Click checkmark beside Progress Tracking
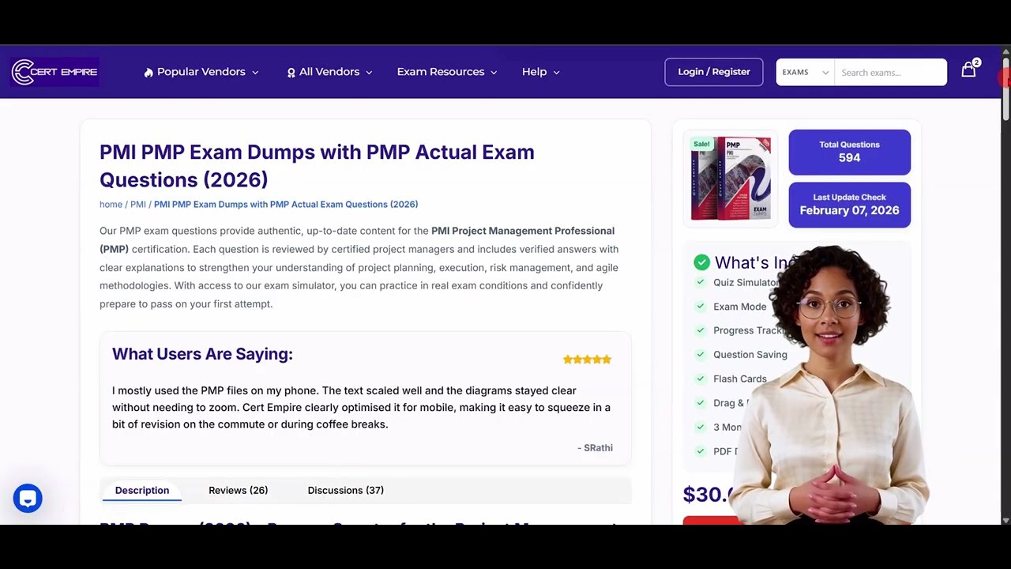Image resolution: width=1011 pixels, height=569 pixels. point(700,330)
